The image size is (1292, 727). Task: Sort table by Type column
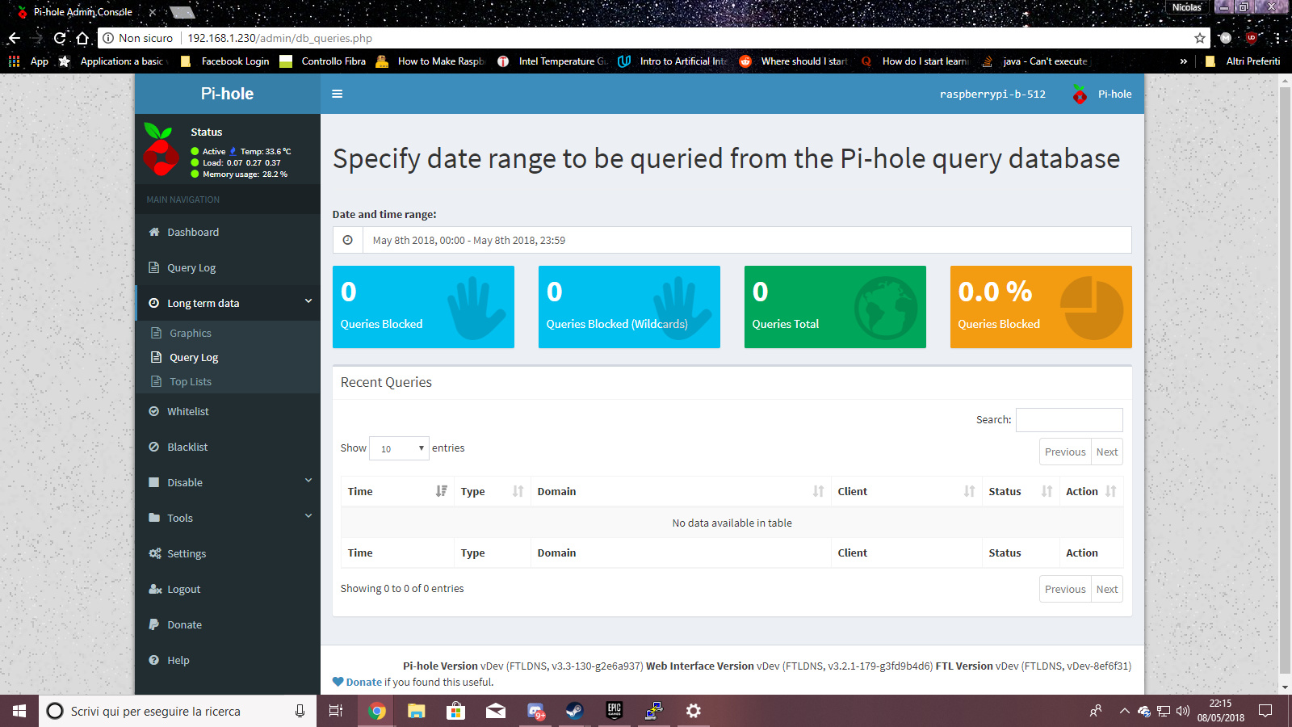(493, 491)
